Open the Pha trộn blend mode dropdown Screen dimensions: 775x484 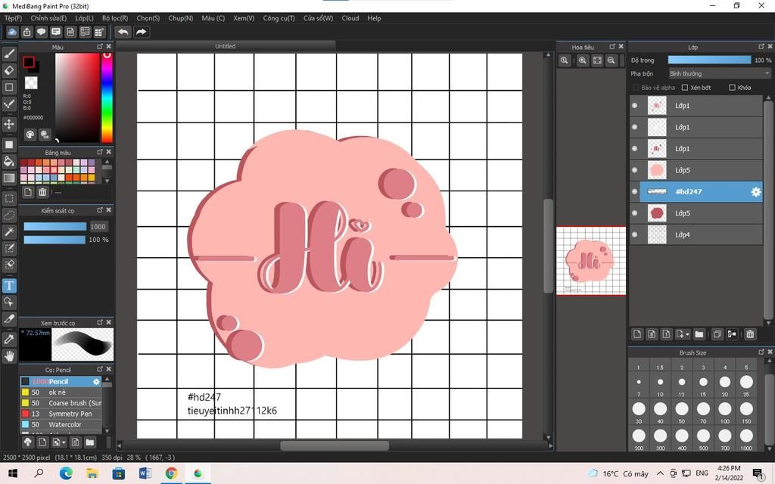click(x=720, y=73)
